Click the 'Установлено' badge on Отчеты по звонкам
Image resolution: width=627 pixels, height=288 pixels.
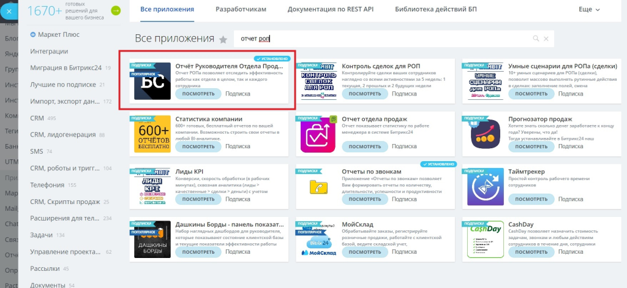pos(438,164)
